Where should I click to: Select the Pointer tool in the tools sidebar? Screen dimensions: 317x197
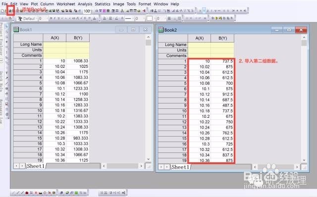point(6,26)
